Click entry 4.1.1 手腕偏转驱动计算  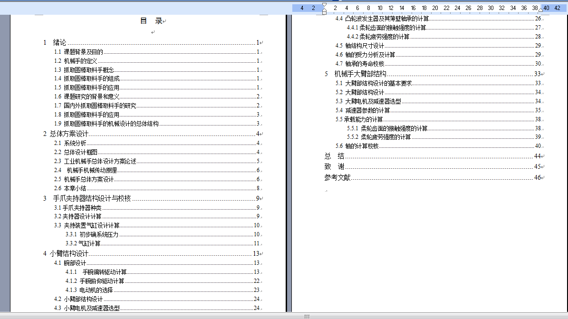point(163,272)
